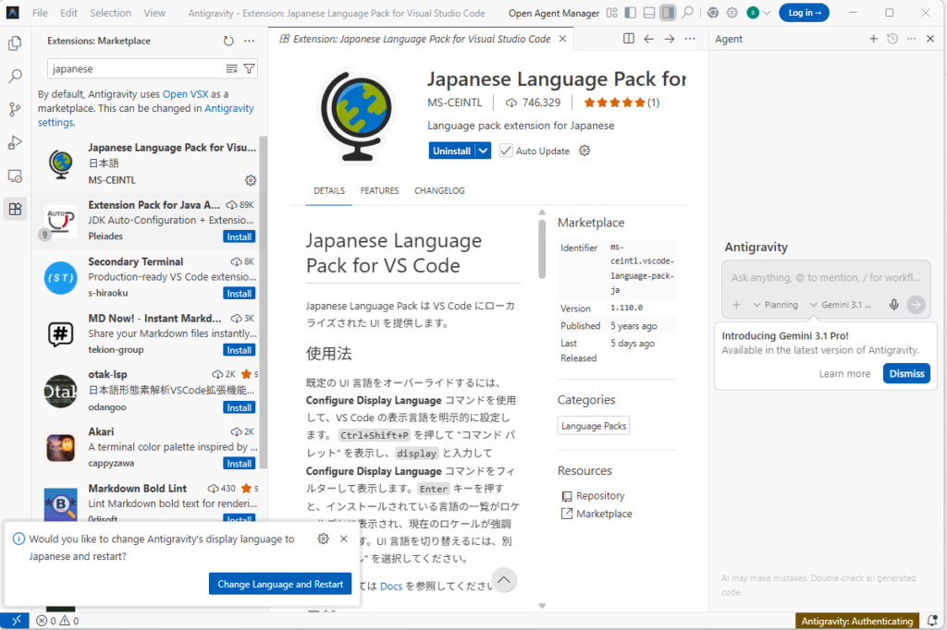
Task: Split the editor to the right
Action: tap(629, 39)
